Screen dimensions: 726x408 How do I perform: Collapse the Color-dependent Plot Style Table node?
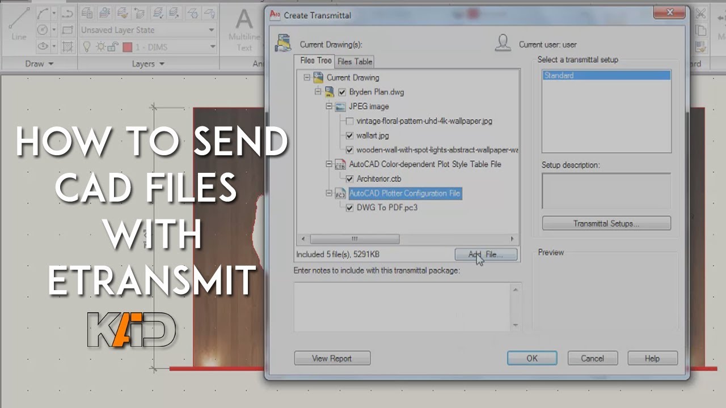(329, 164)
